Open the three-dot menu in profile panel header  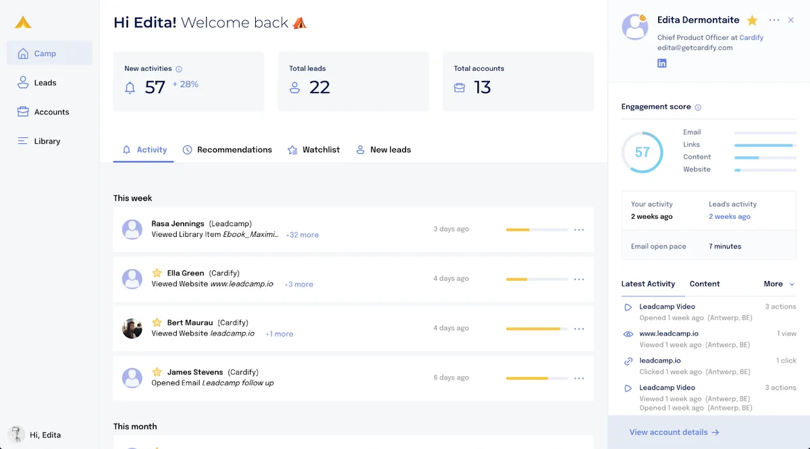[774, 20]
